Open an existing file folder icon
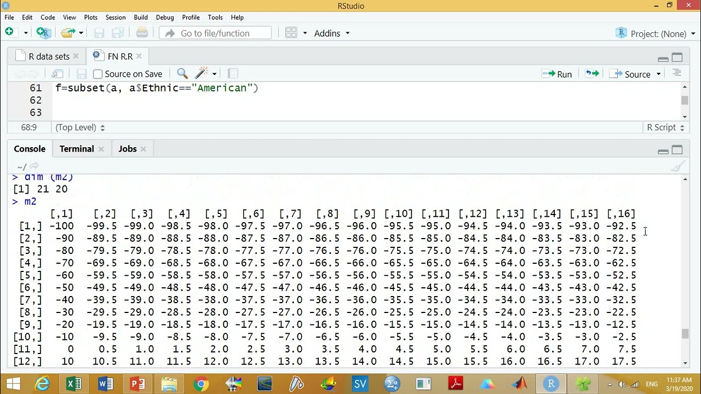 [x=68, y=33]
